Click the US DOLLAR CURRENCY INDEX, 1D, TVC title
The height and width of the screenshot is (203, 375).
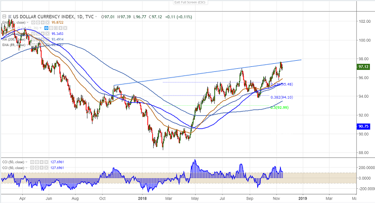tap(54, 17)
